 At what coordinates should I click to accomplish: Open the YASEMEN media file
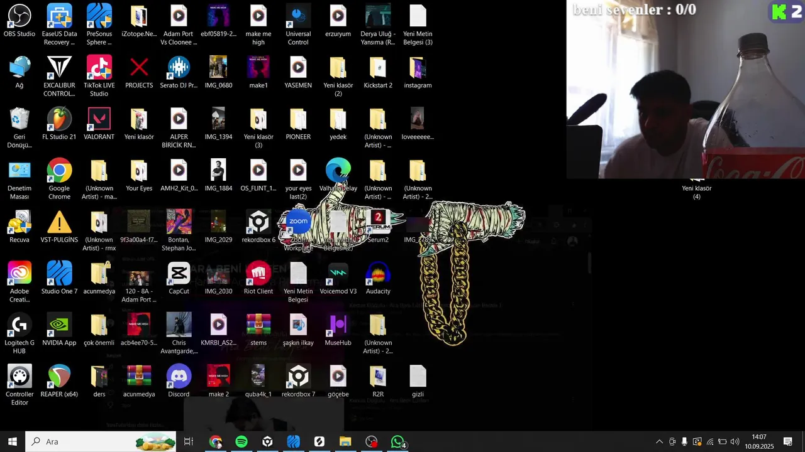298,72
